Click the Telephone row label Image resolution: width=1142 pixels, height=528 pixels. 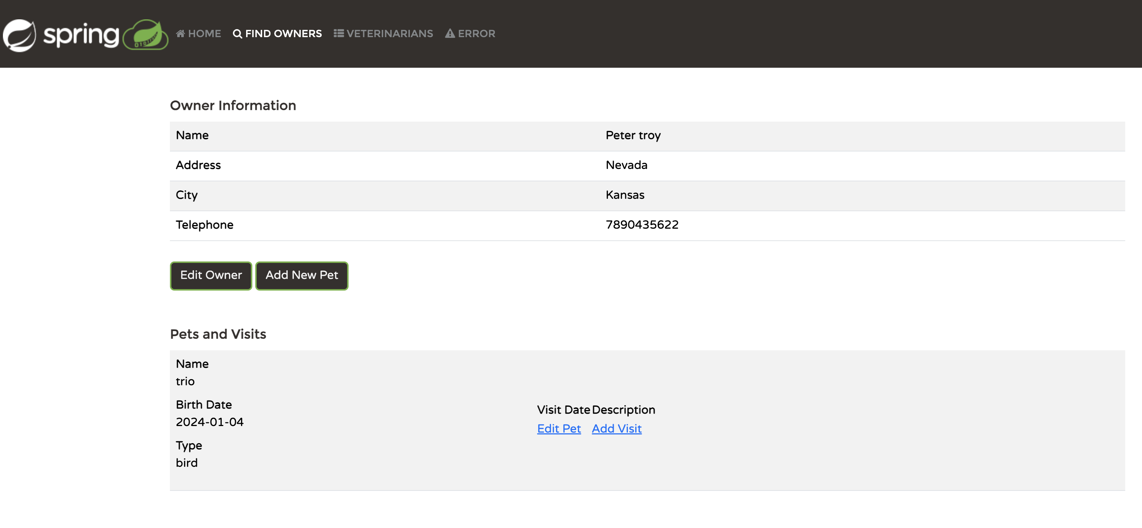click(x=205, y=225)
